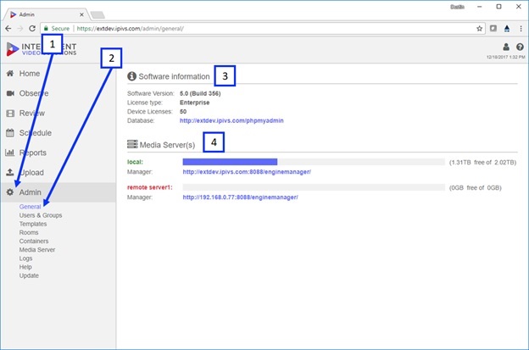The width and height of the screenshot is (529, 350).
Task: Click the Device Licenses value 50
Action: click(x=183, y=112)
